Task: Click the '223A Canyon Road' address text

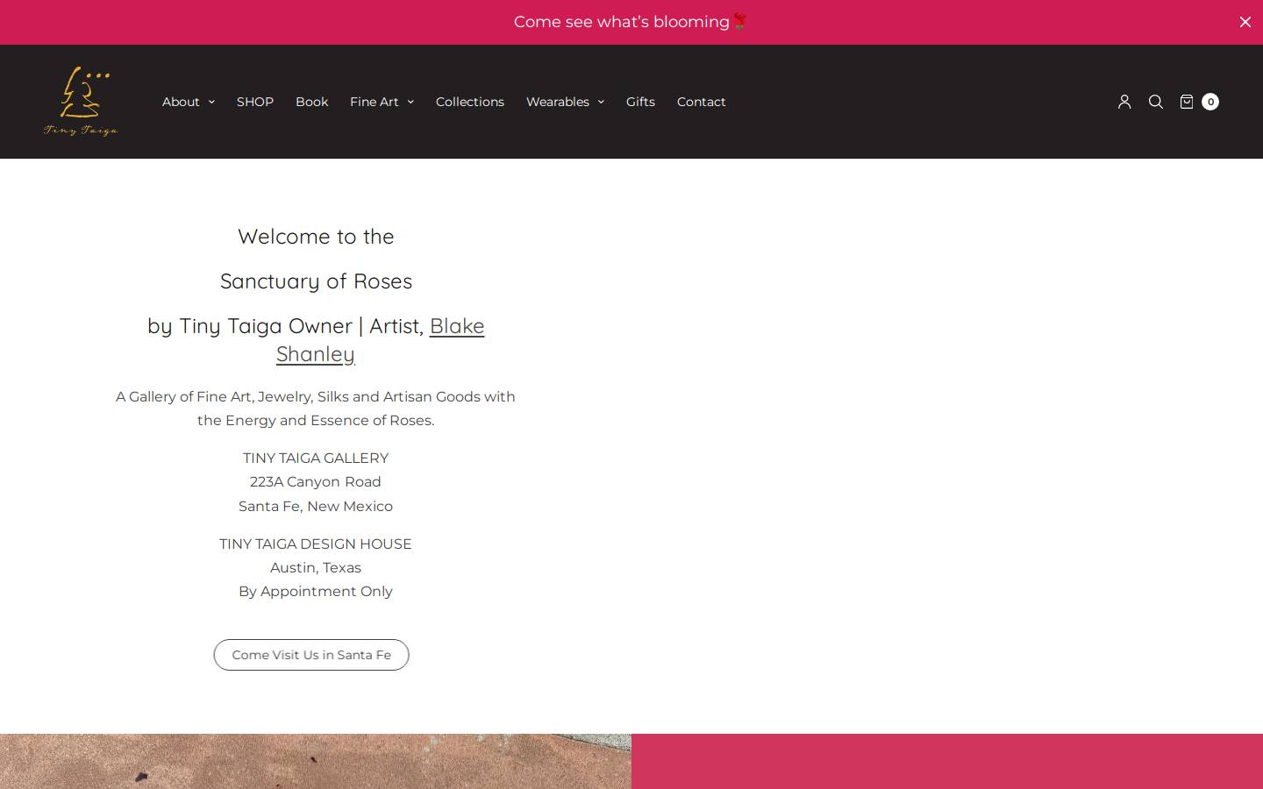Action: (316, 482)
